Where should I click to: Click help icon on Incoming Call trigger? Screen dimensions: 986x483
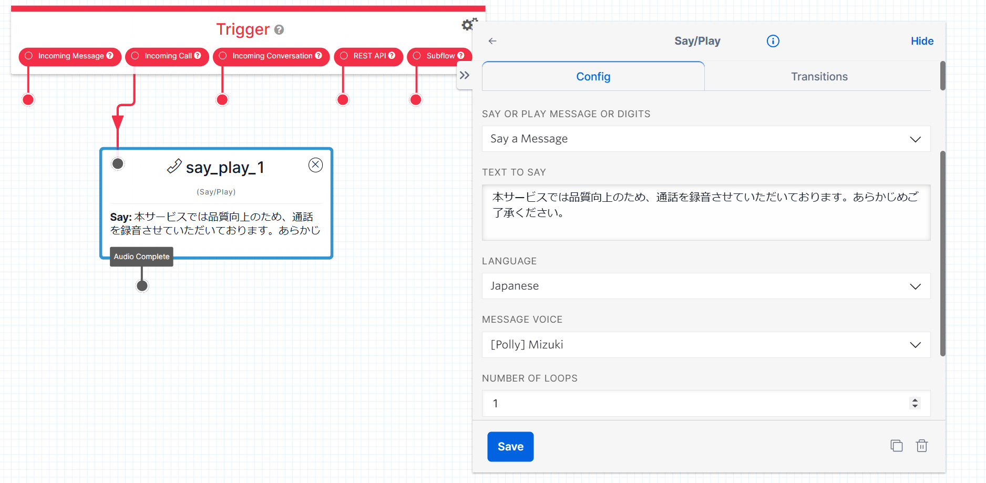[198, 55]
